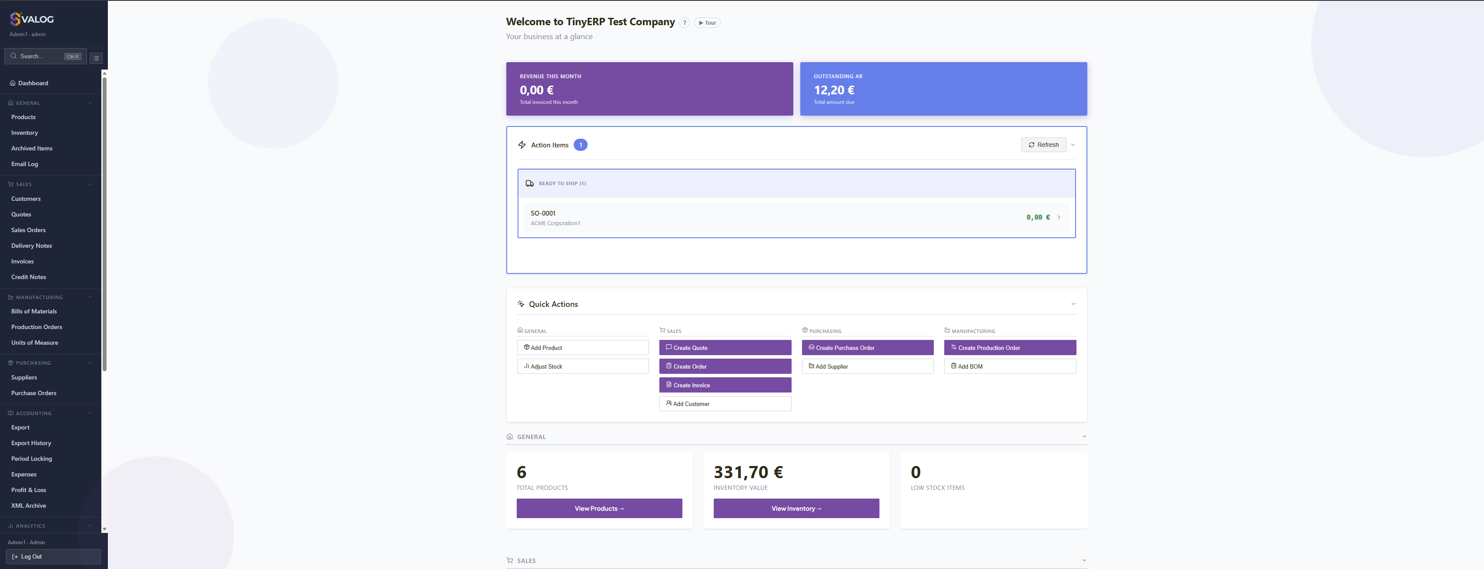Viewport: 1484px width, 569px height.
Task: Click the Svalog logo
Action: pyautogui.click(x=32, y=19)
